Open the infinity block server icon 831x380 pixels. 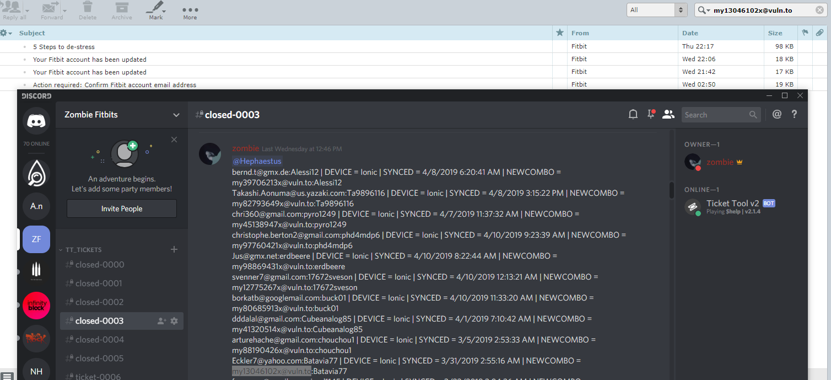click(x=36, y=306)
